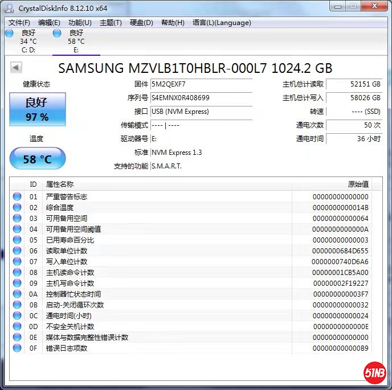Viewport: 392px width, 390px height.
Task: Click the CrystalDiskInfo title bar app icon
Action: click(x=9, y=8)
